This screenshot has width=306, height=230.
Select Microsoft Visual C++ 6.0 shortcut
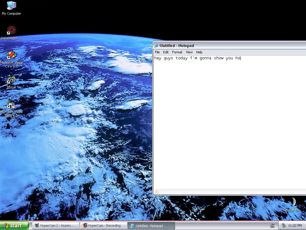[x=11, y=60]
